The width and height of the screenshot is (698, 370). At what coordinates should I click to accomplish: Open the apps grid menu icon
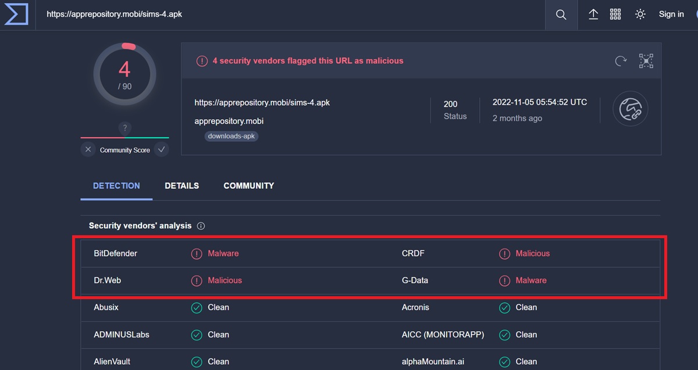(x=615, y=15)
